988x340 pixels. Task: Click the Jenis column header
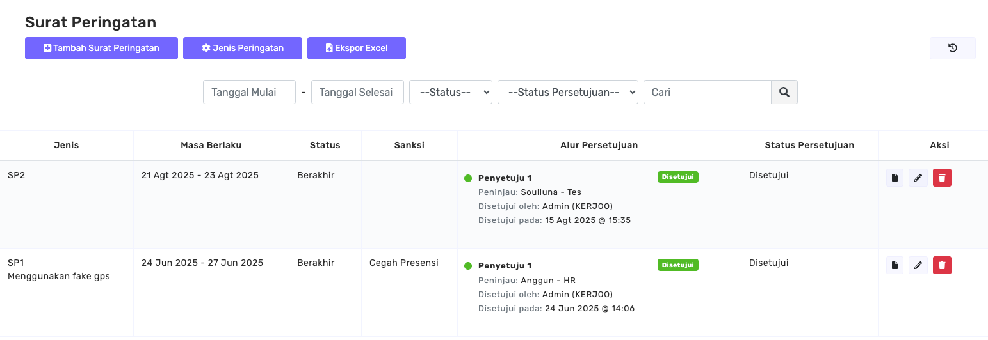point(67,145)
